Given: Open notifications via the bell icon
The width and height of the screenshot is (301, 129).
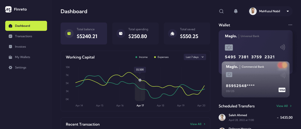Looking at the screenshot, I should (236, 11).
